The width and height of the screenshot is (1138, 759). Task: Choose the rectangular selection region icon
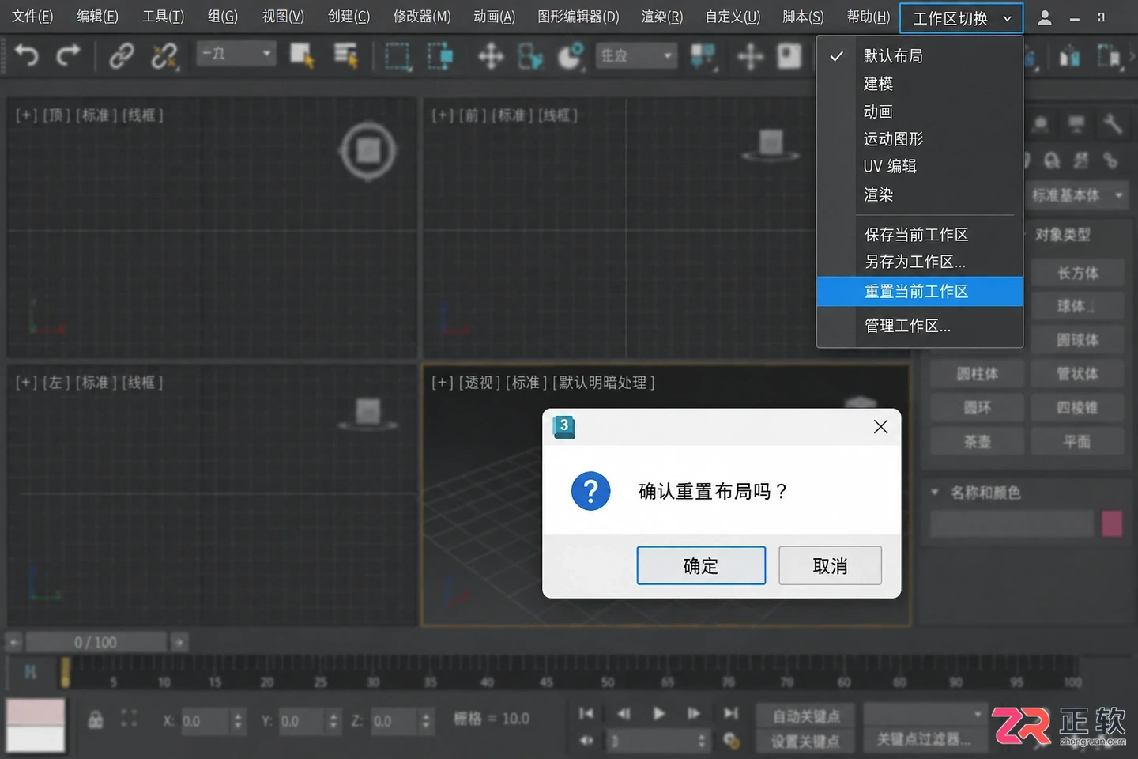398,56
